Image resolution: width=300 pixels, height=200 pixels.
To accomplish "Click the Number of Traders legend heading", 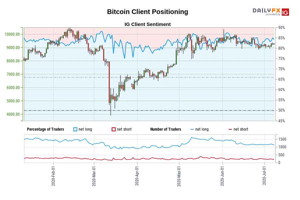I will pyautogui.click(x=166, y=129).
